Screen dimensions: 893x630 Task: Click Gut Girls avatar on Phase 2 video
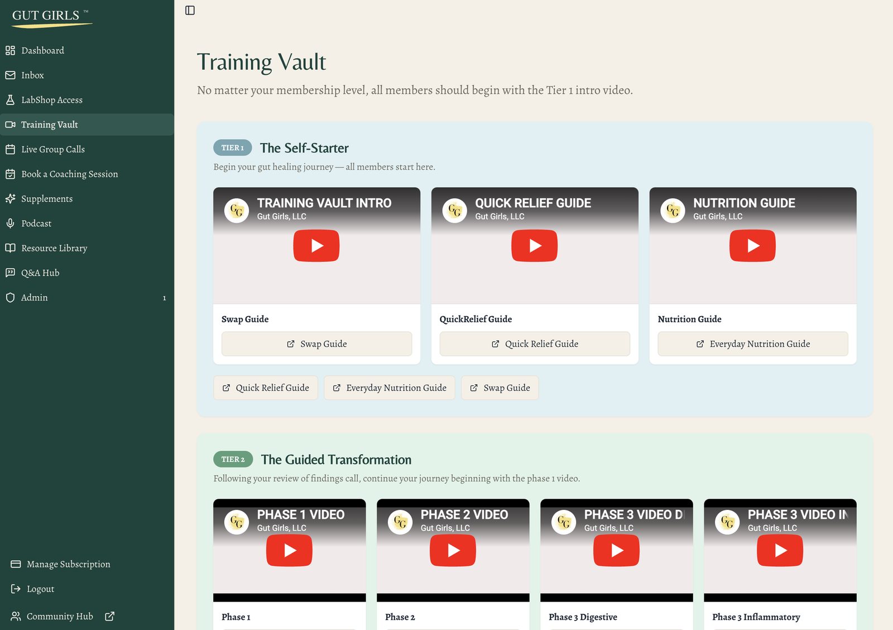(400, 522)
